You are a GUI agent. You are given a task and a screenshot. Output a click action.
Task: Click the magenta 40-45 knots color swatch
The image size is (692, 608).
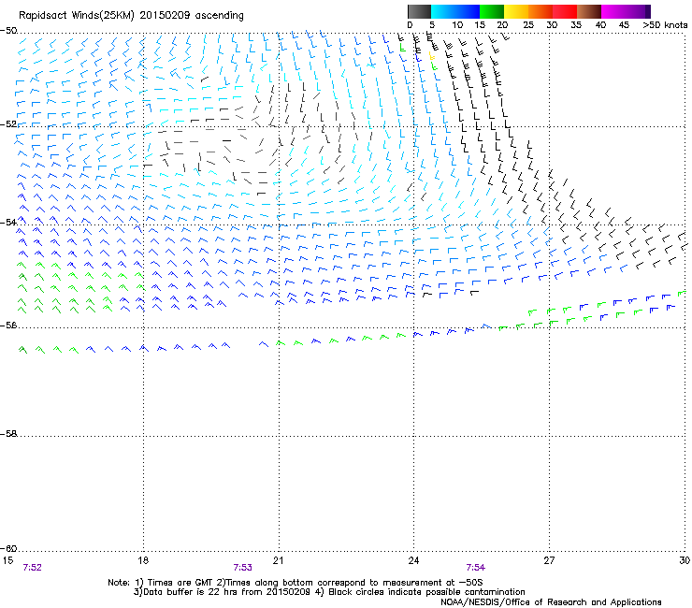(613, 11)
